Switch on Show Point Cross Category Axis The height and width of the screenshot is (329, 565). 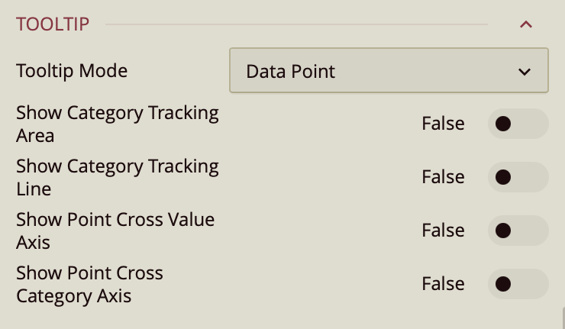tap(518, 284)
